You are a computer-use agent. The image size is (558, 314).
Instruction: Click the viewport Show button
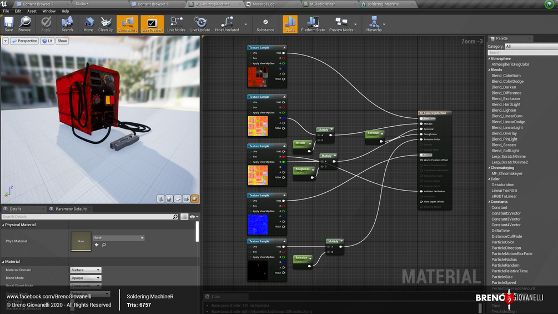pyautogui.click(x=62, y=41)
